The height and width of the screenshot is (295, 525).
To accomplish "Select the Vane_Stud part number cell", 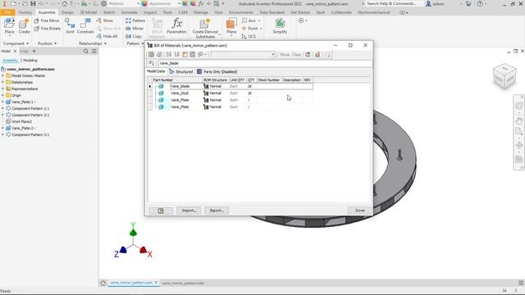I will pyautogui.click(x=186, y=93).
